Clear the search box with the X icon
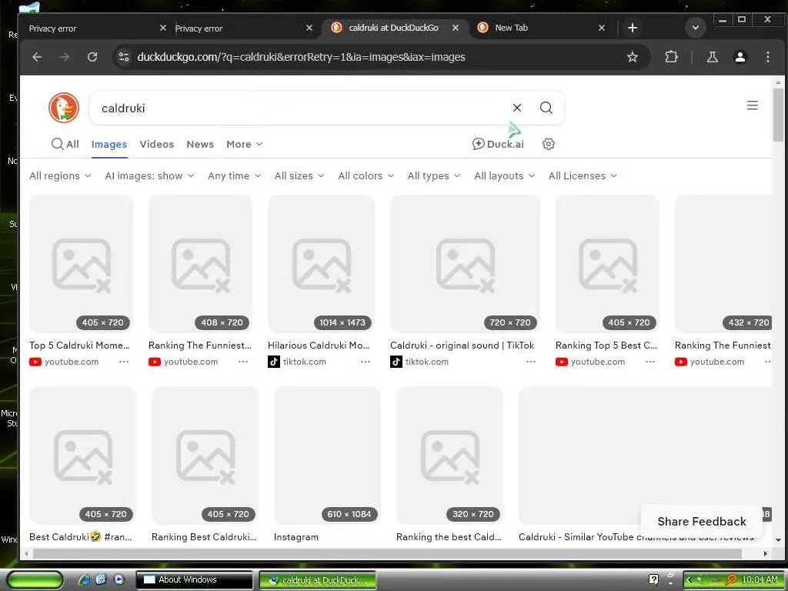This screenshot has height=591, width=788. 516,108
